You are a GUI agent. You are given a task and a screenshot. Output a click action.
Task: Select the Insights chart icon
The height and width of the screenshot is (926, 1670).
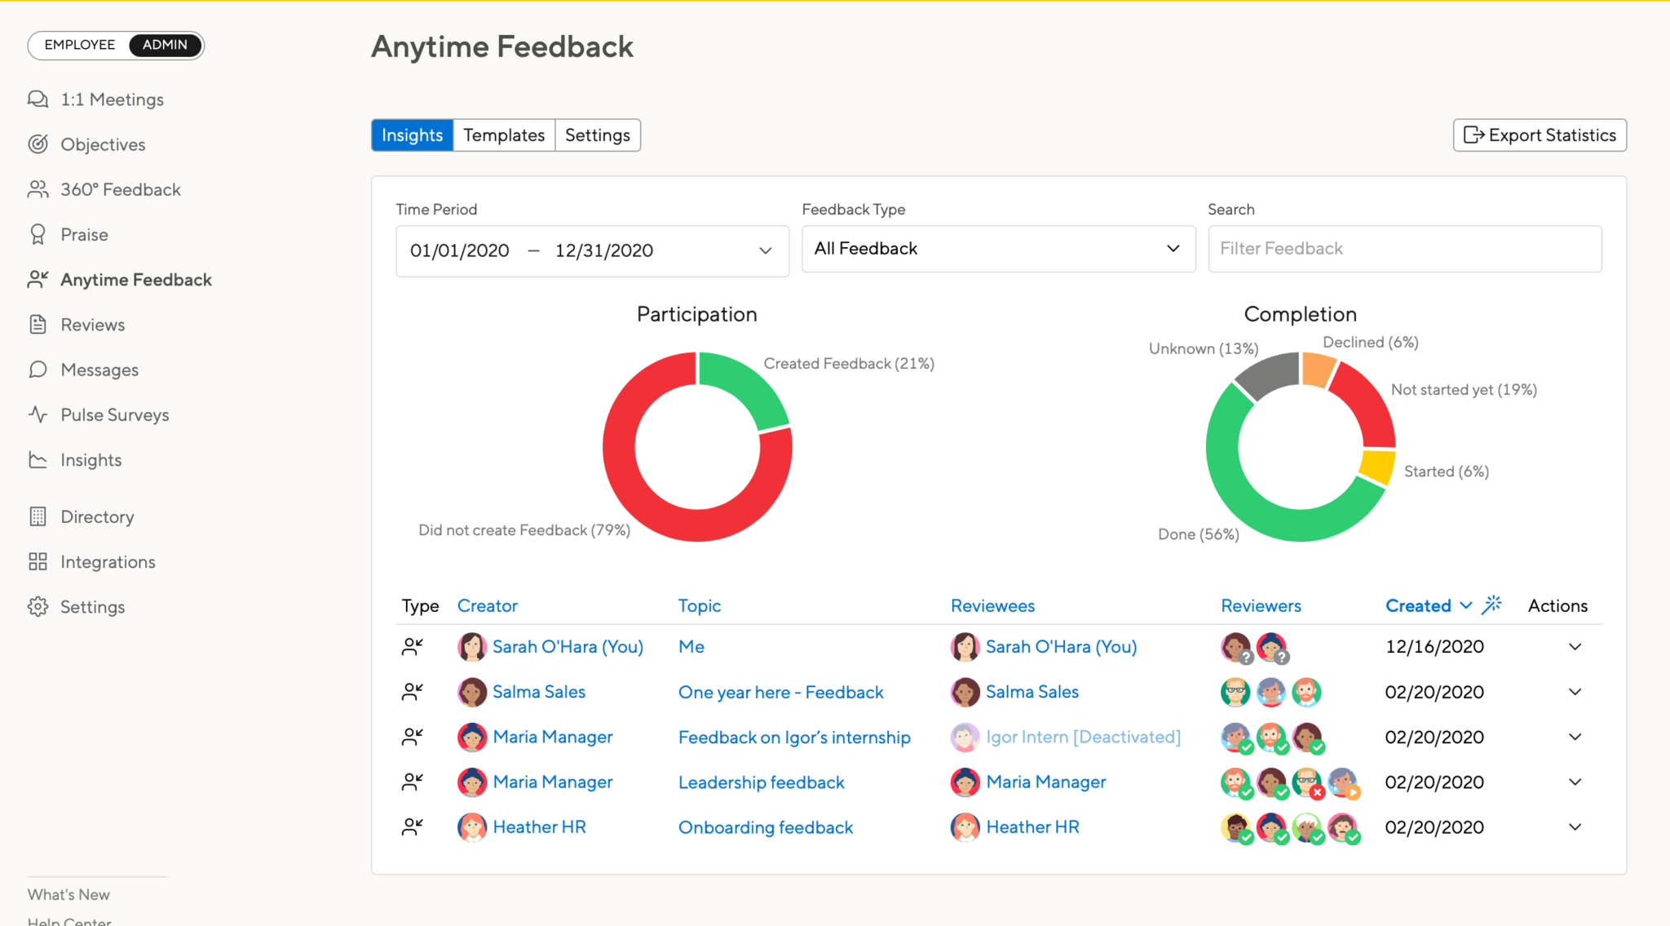point(38,459)
